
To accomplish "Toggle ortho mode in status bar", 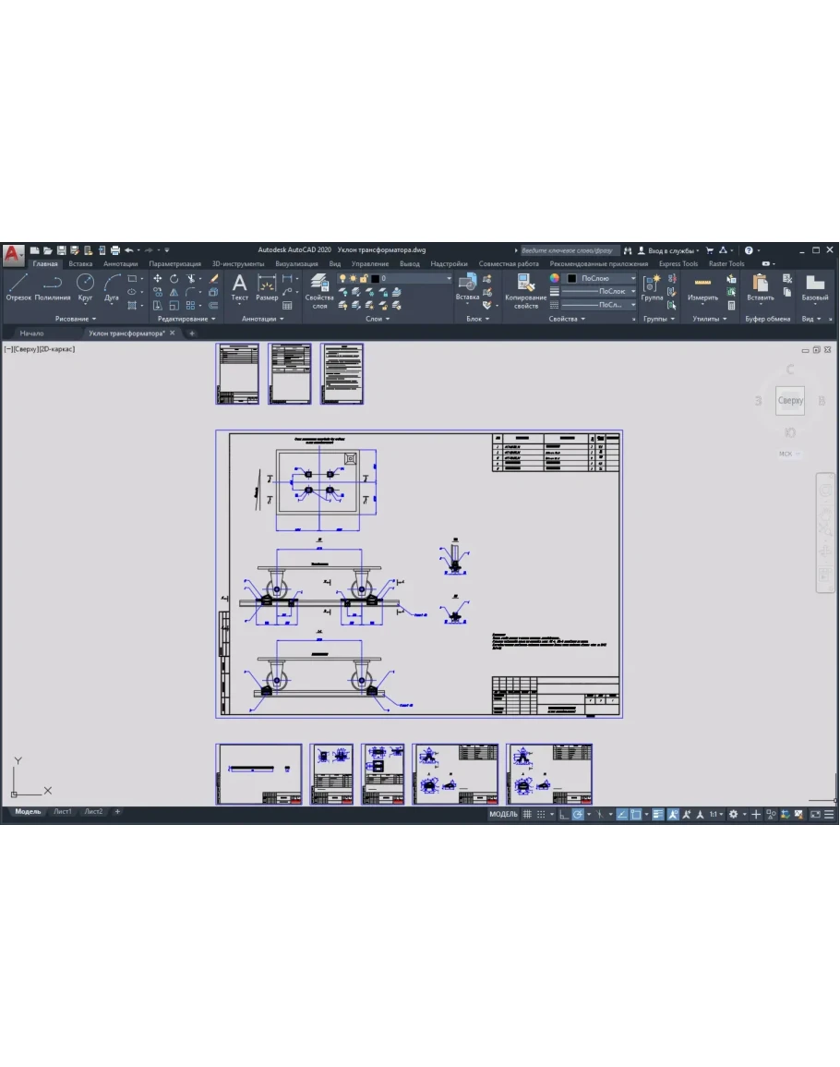I will pyautogui.click(x=563, y=814).
